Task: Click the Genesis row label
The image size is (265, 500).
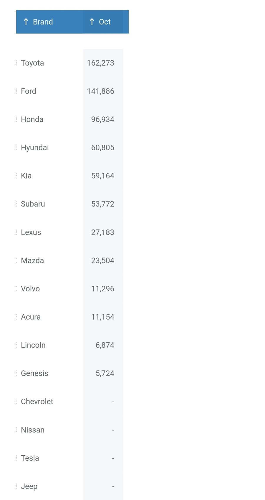Action: point(34,373)
